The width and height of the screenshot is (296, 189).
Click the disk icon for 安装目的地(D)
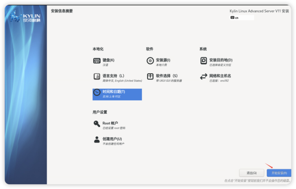204,61
